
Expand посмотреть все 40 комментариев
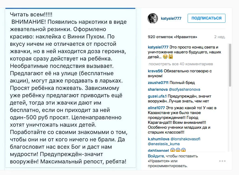[x=181, y=64]
